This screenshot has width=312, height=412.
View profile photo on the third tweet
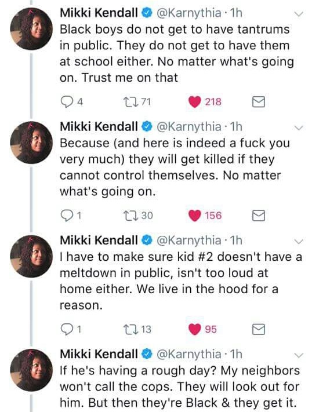pyautogui.click(x=31, y=256)
